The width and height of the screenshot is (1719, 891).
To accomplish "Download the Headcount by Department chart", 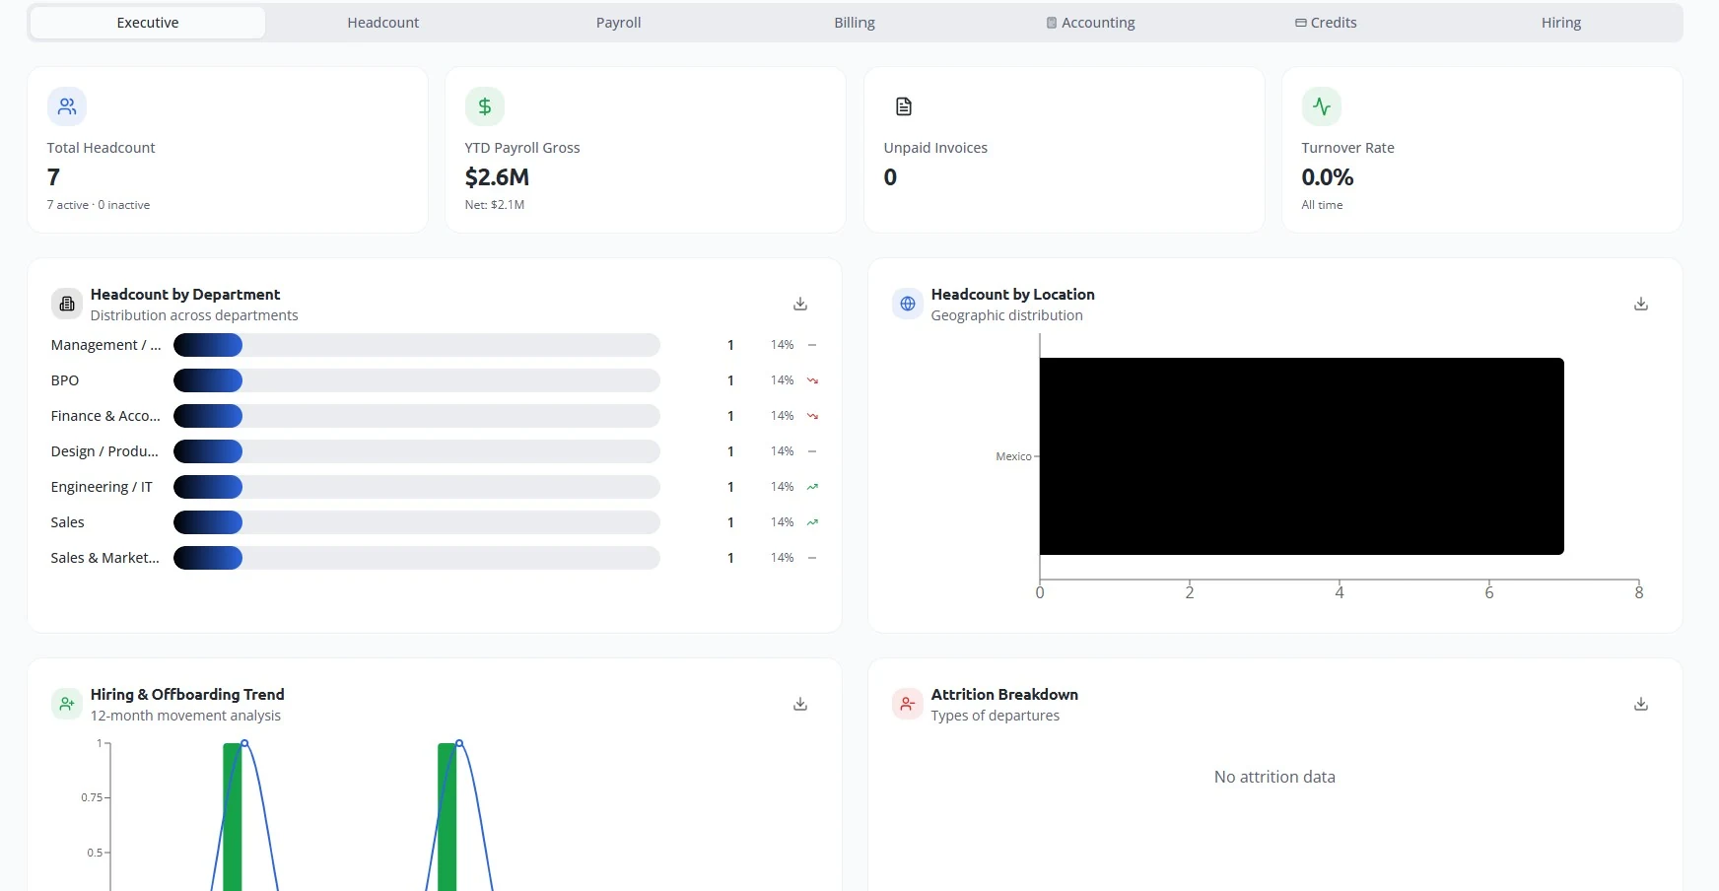I will coord(800,304).
